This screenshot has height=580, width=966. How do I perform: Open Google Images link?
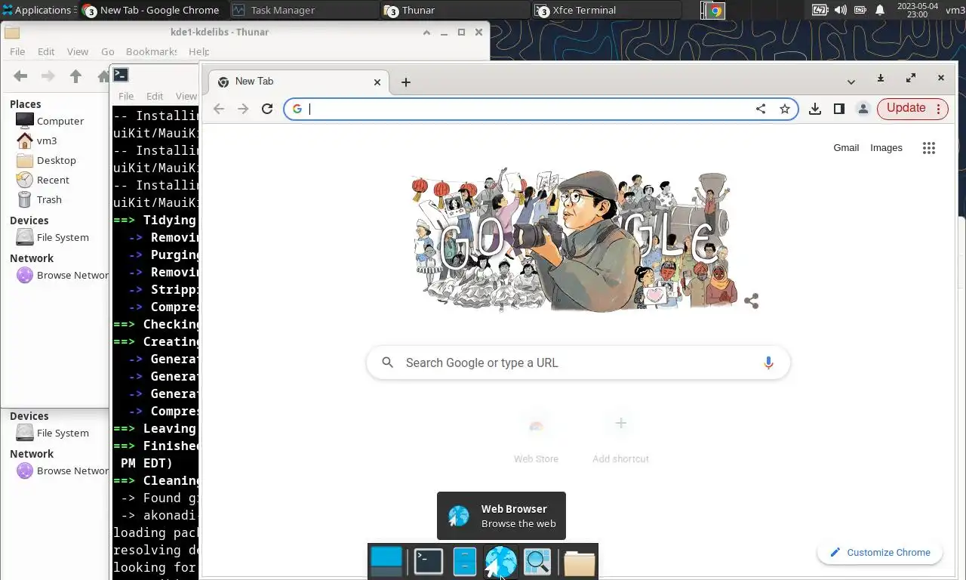point(886,148)
